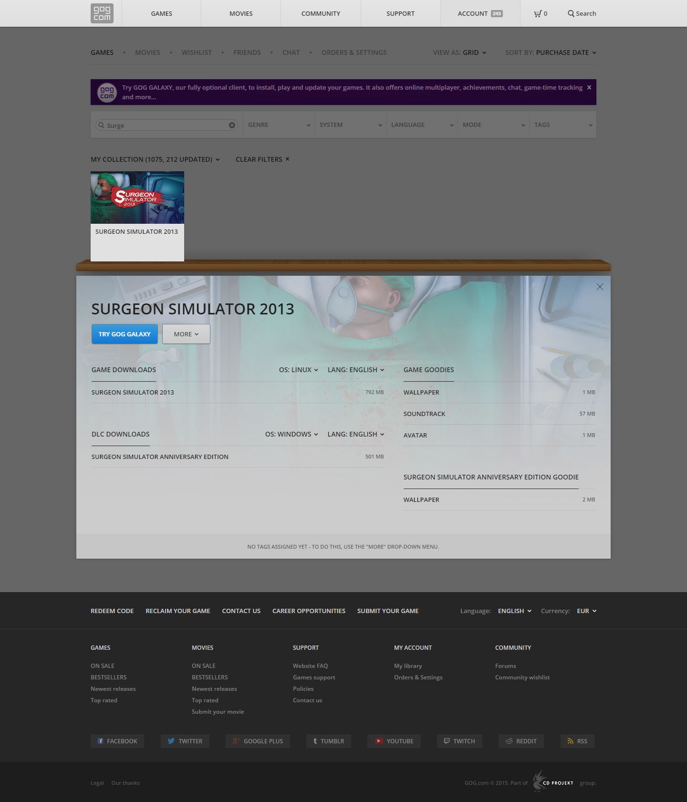Open the My Collection dropdown
The height and width of the screenshot is (802, 687).
point(155,159)
